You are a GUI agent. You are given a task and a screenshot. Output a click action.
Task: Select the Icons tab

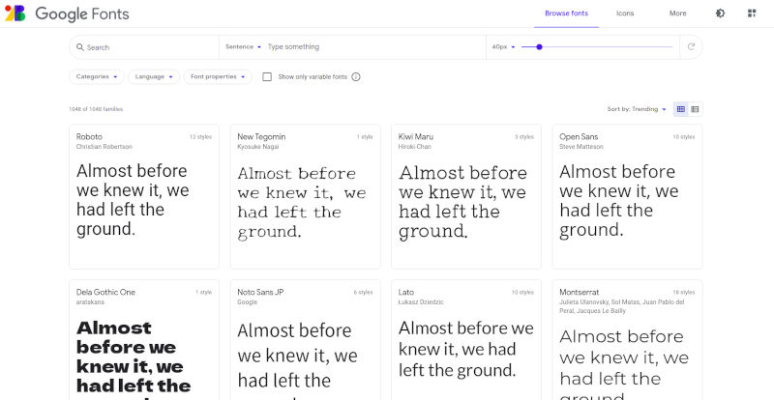click(x=625, y=14)
